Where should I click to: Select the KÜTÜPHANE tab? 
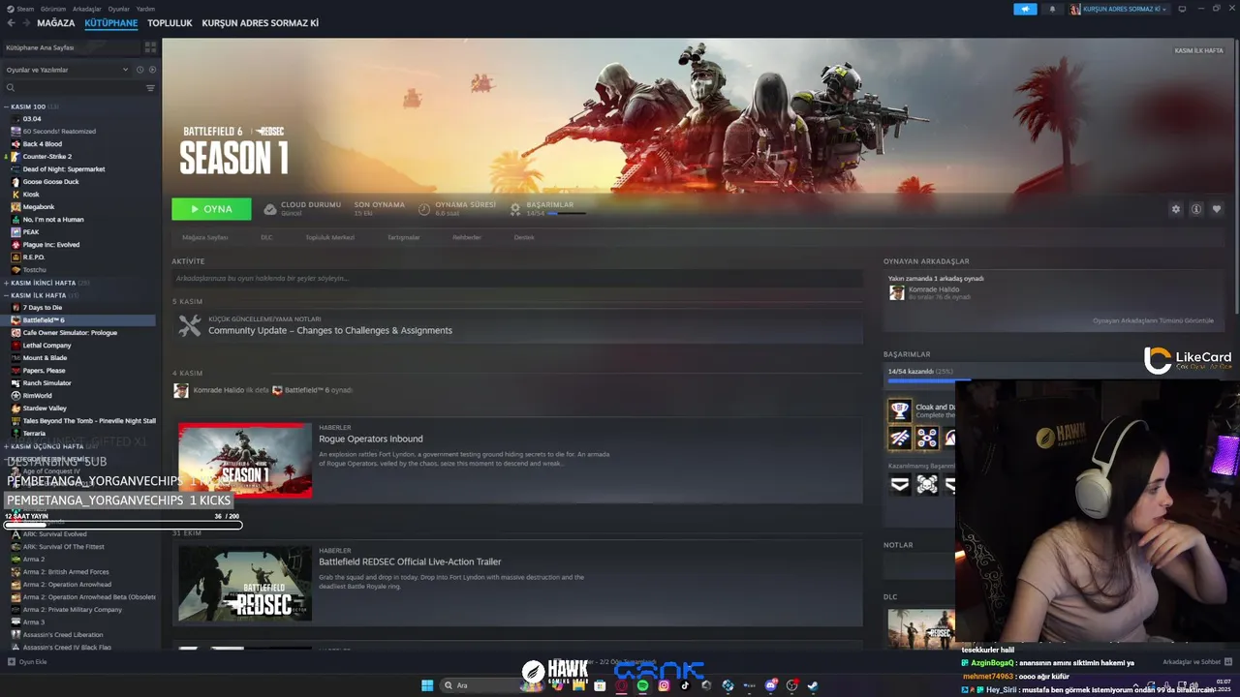click(110, 23)
